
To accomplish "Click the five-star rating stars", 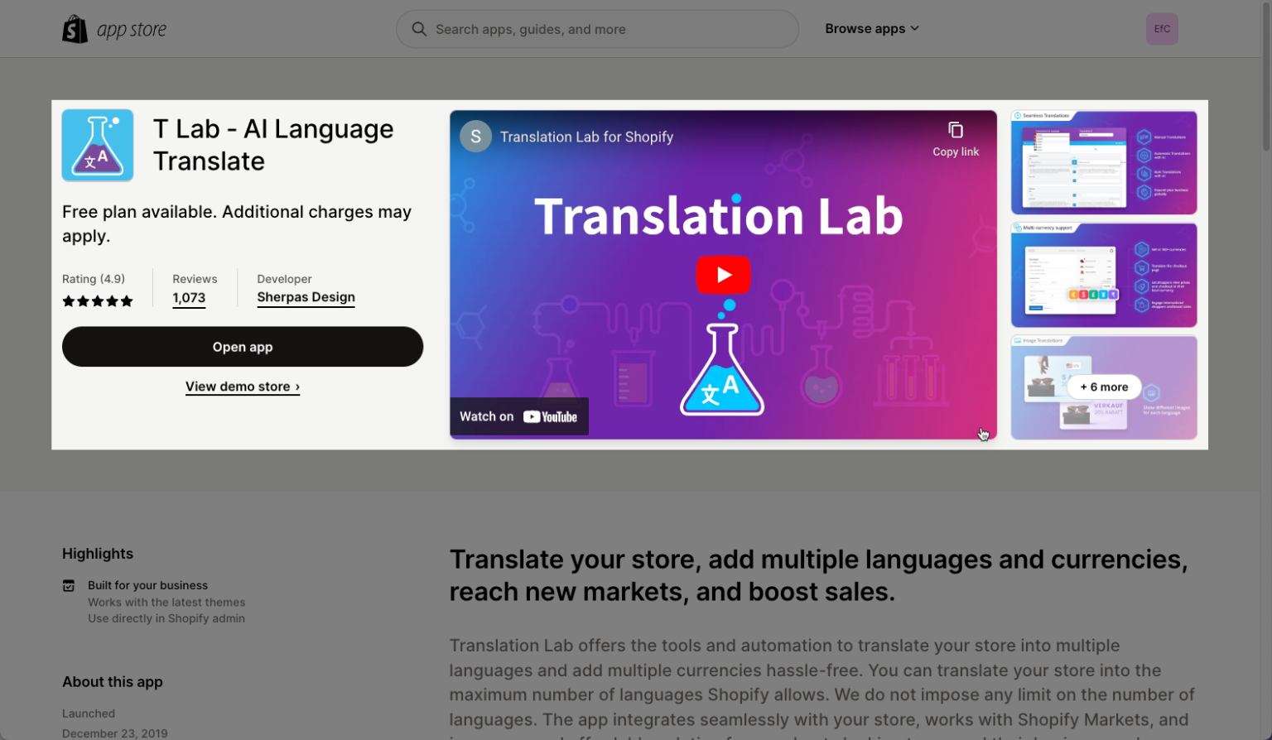I will 97,300.
